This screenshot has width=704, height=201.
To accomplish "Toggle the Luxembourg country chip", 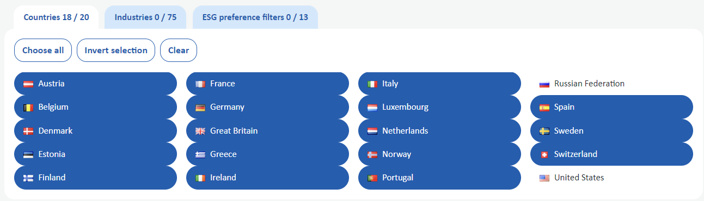I will (439, 107).
